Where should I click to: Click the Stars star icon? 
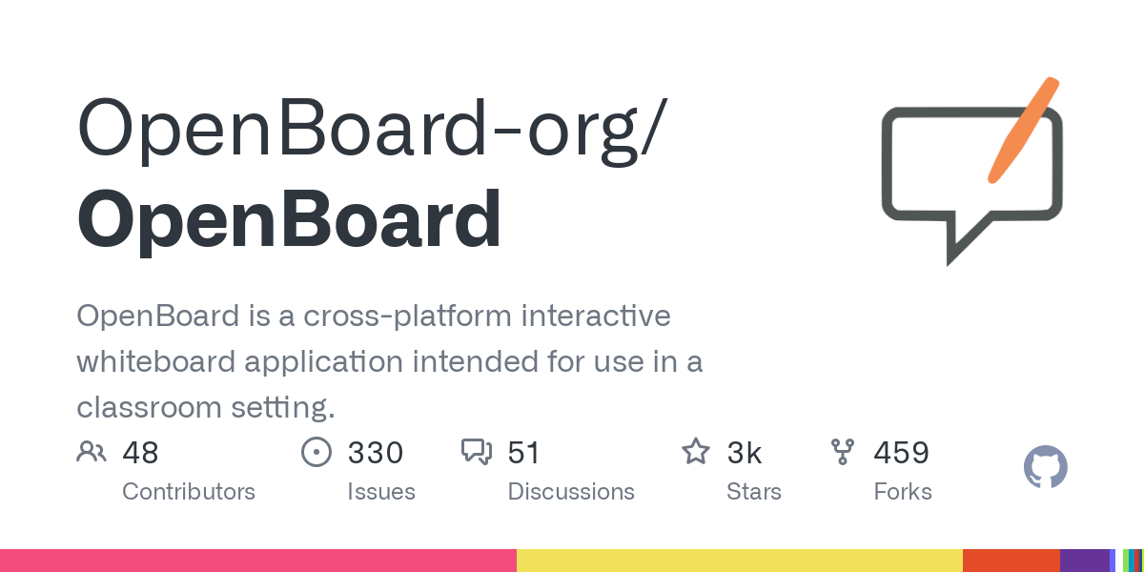point(696,452)
